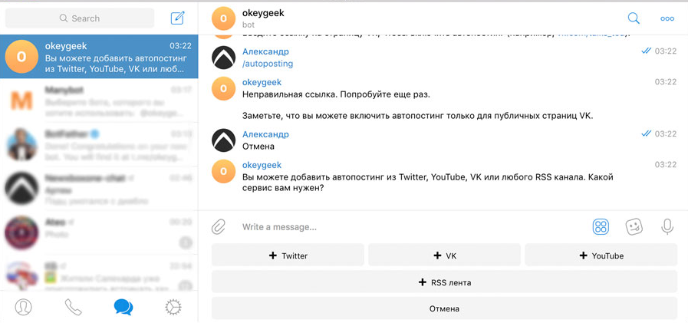
Task: Switch to the Contacts tab
Action: pyautogui.click(x=24, y=307)
